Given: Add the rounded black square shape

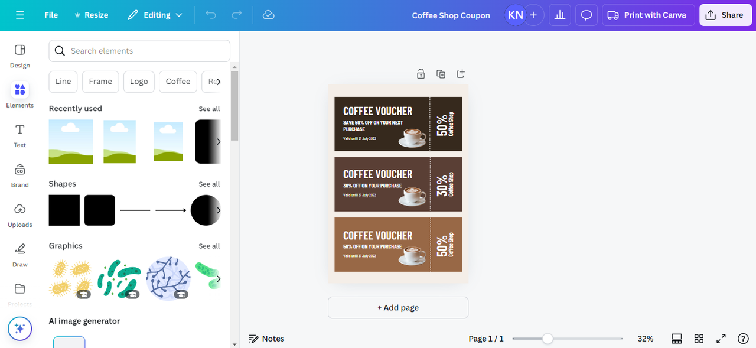Looking at the screenshot, I should (100, 210).
